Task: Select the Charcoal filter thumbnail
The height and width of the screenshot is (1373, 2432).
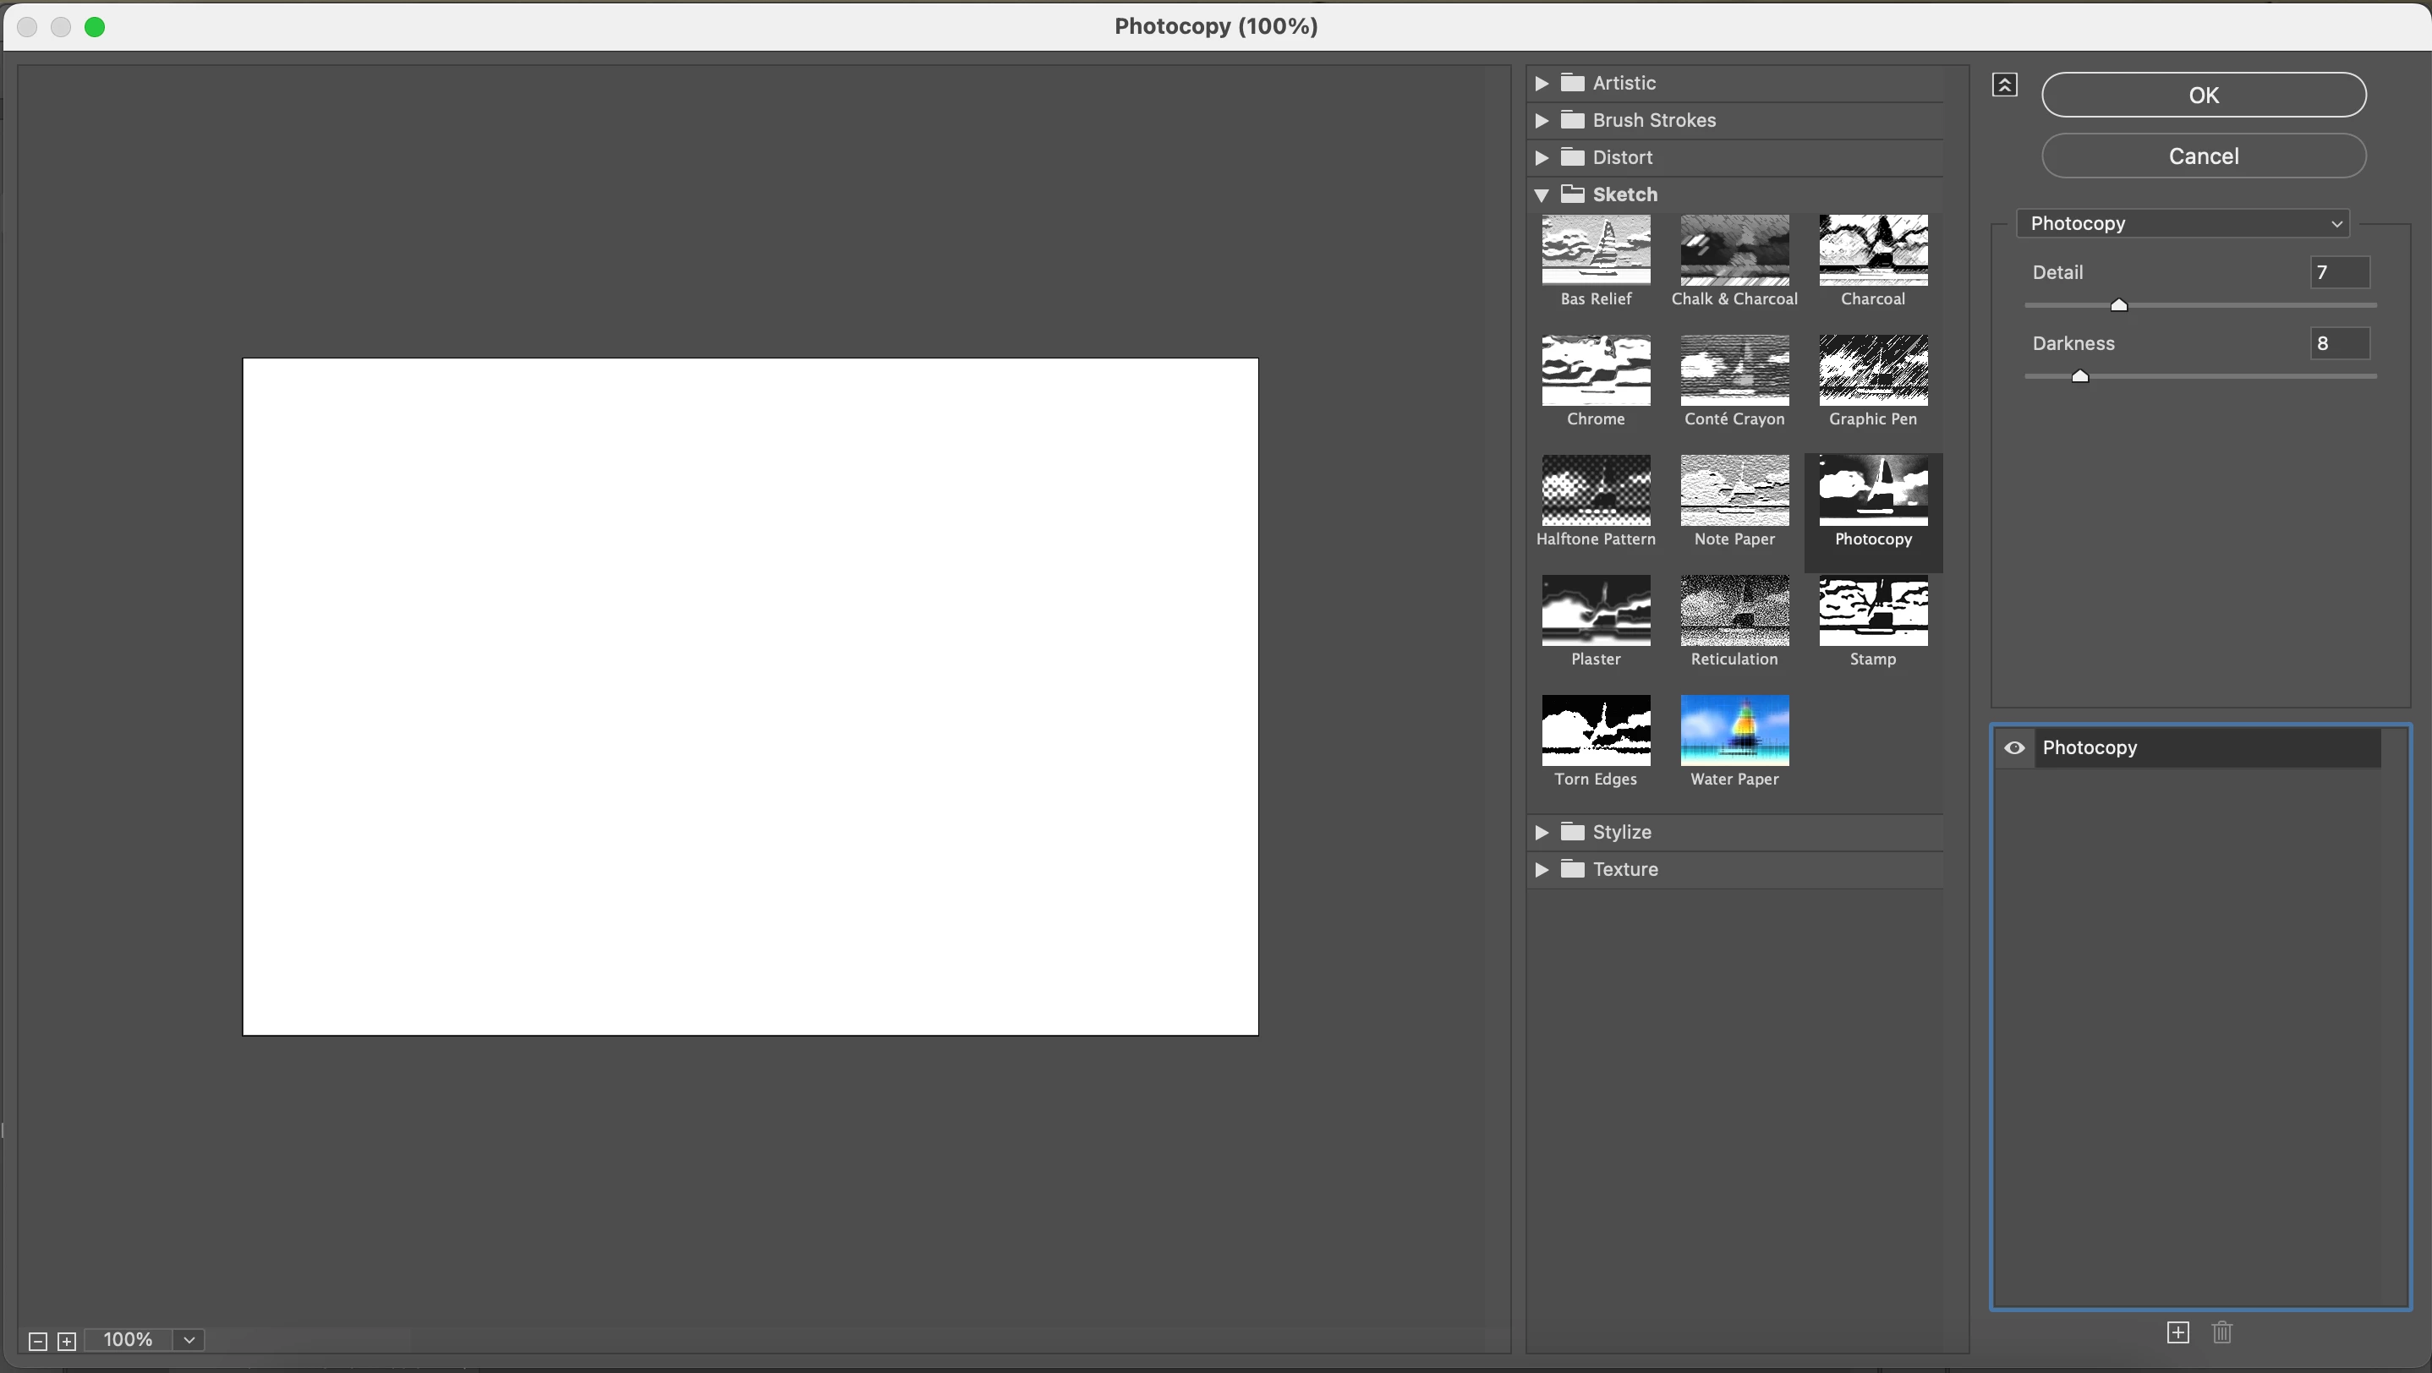Action: 1872,250
